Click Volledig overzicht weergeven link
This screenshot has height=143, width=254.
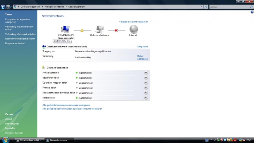point(134,22)
